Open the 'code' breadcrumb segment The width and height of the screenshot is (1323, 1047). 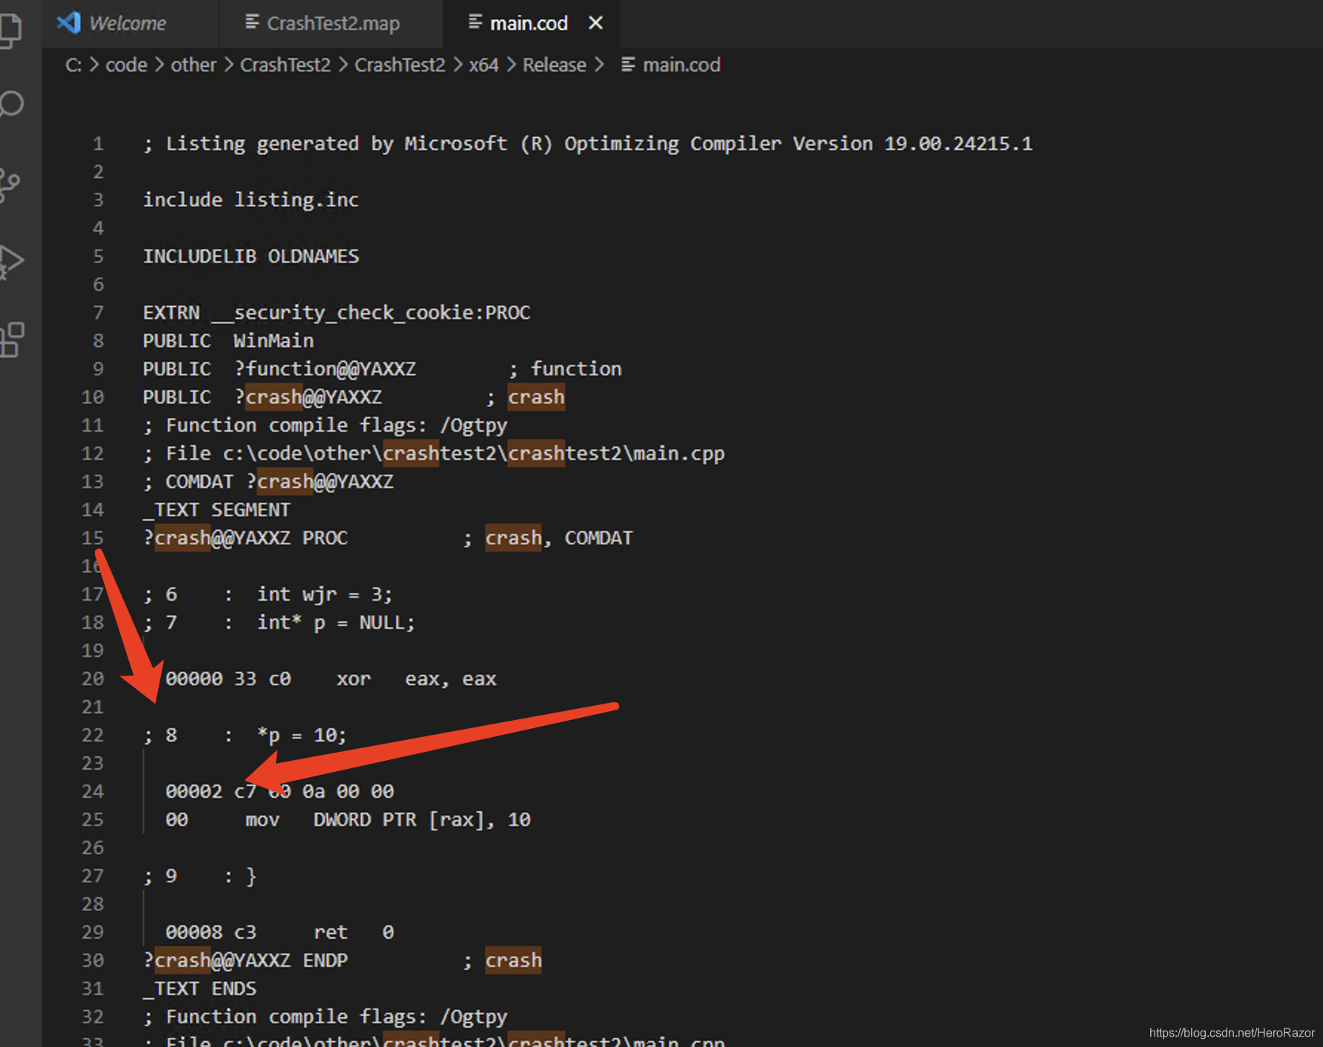(126, 65)
